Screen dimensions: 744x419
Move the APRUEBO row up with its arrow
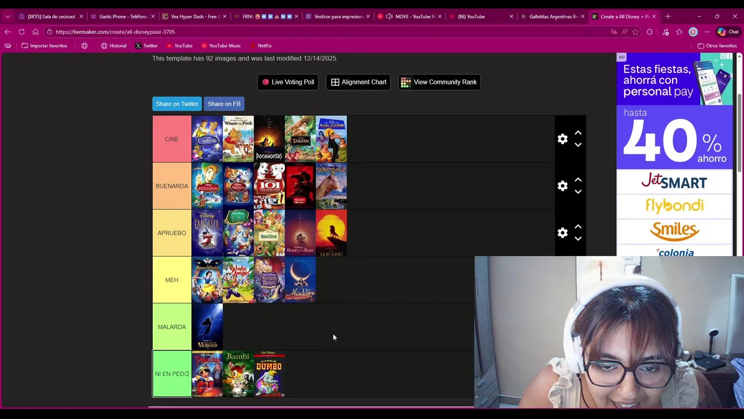(578, 227)
